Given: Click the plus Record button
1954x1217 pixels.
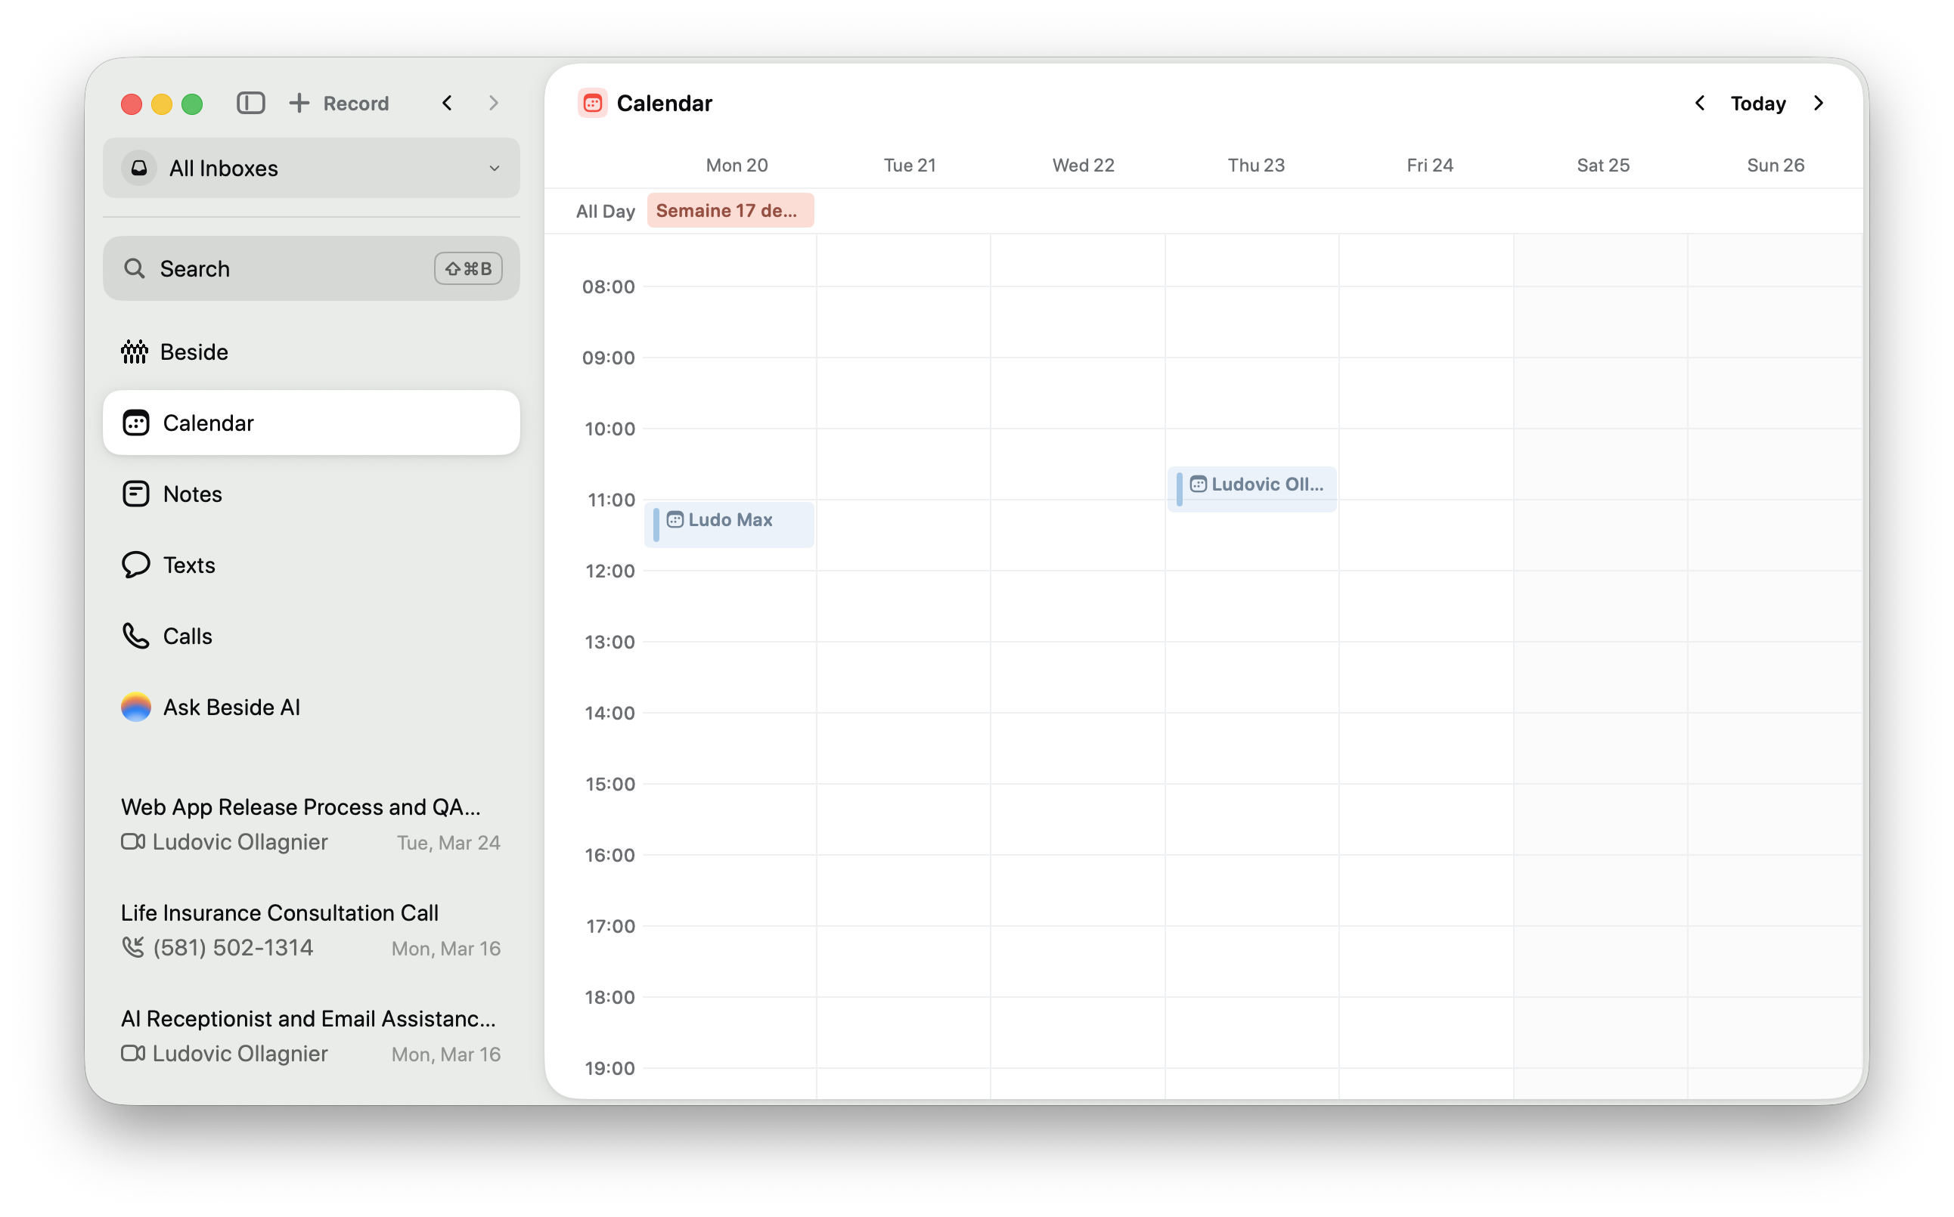Looking at the screenshot, I should (x=338, y=103).
